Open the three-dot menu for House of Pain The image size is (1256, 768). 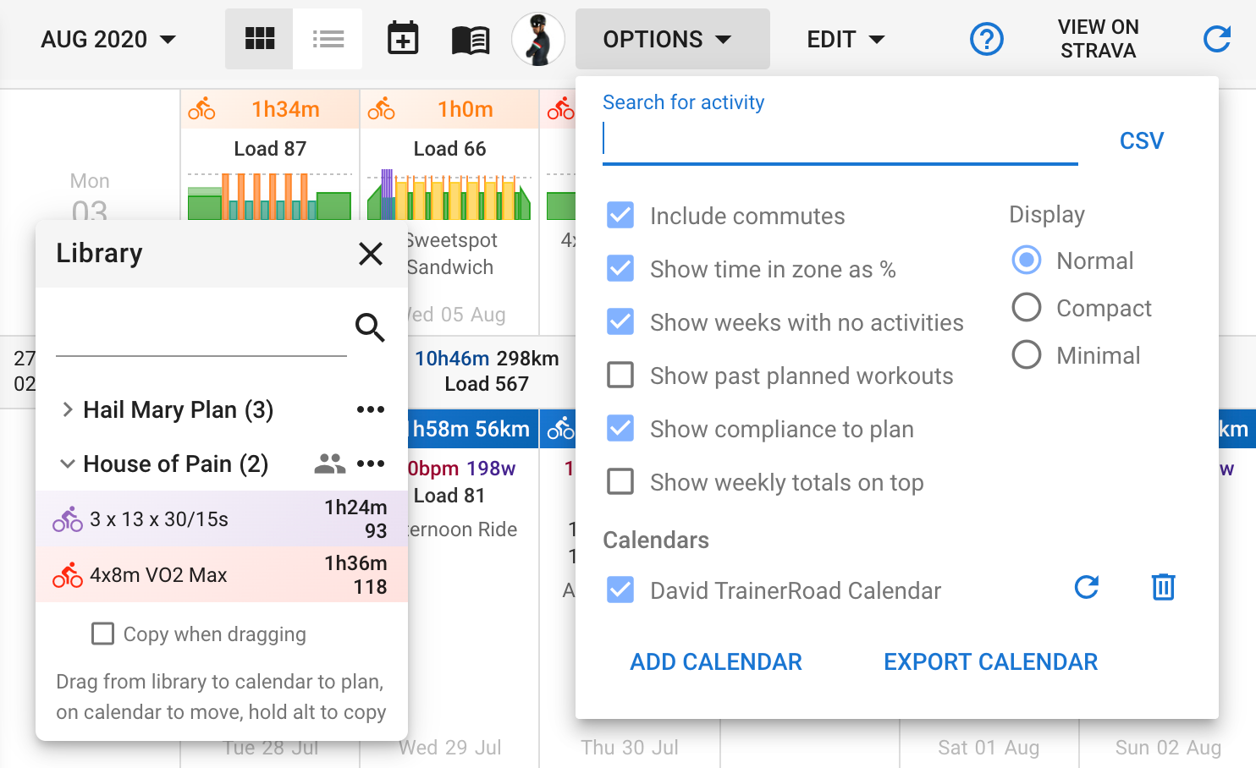[x=370, y=464]
